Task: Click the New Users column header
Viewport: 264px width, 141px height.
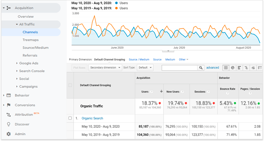Action: 173,92
